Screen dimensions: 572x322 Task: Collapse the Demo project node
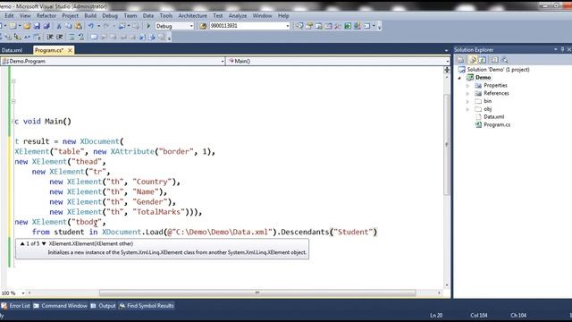point(459,78)
